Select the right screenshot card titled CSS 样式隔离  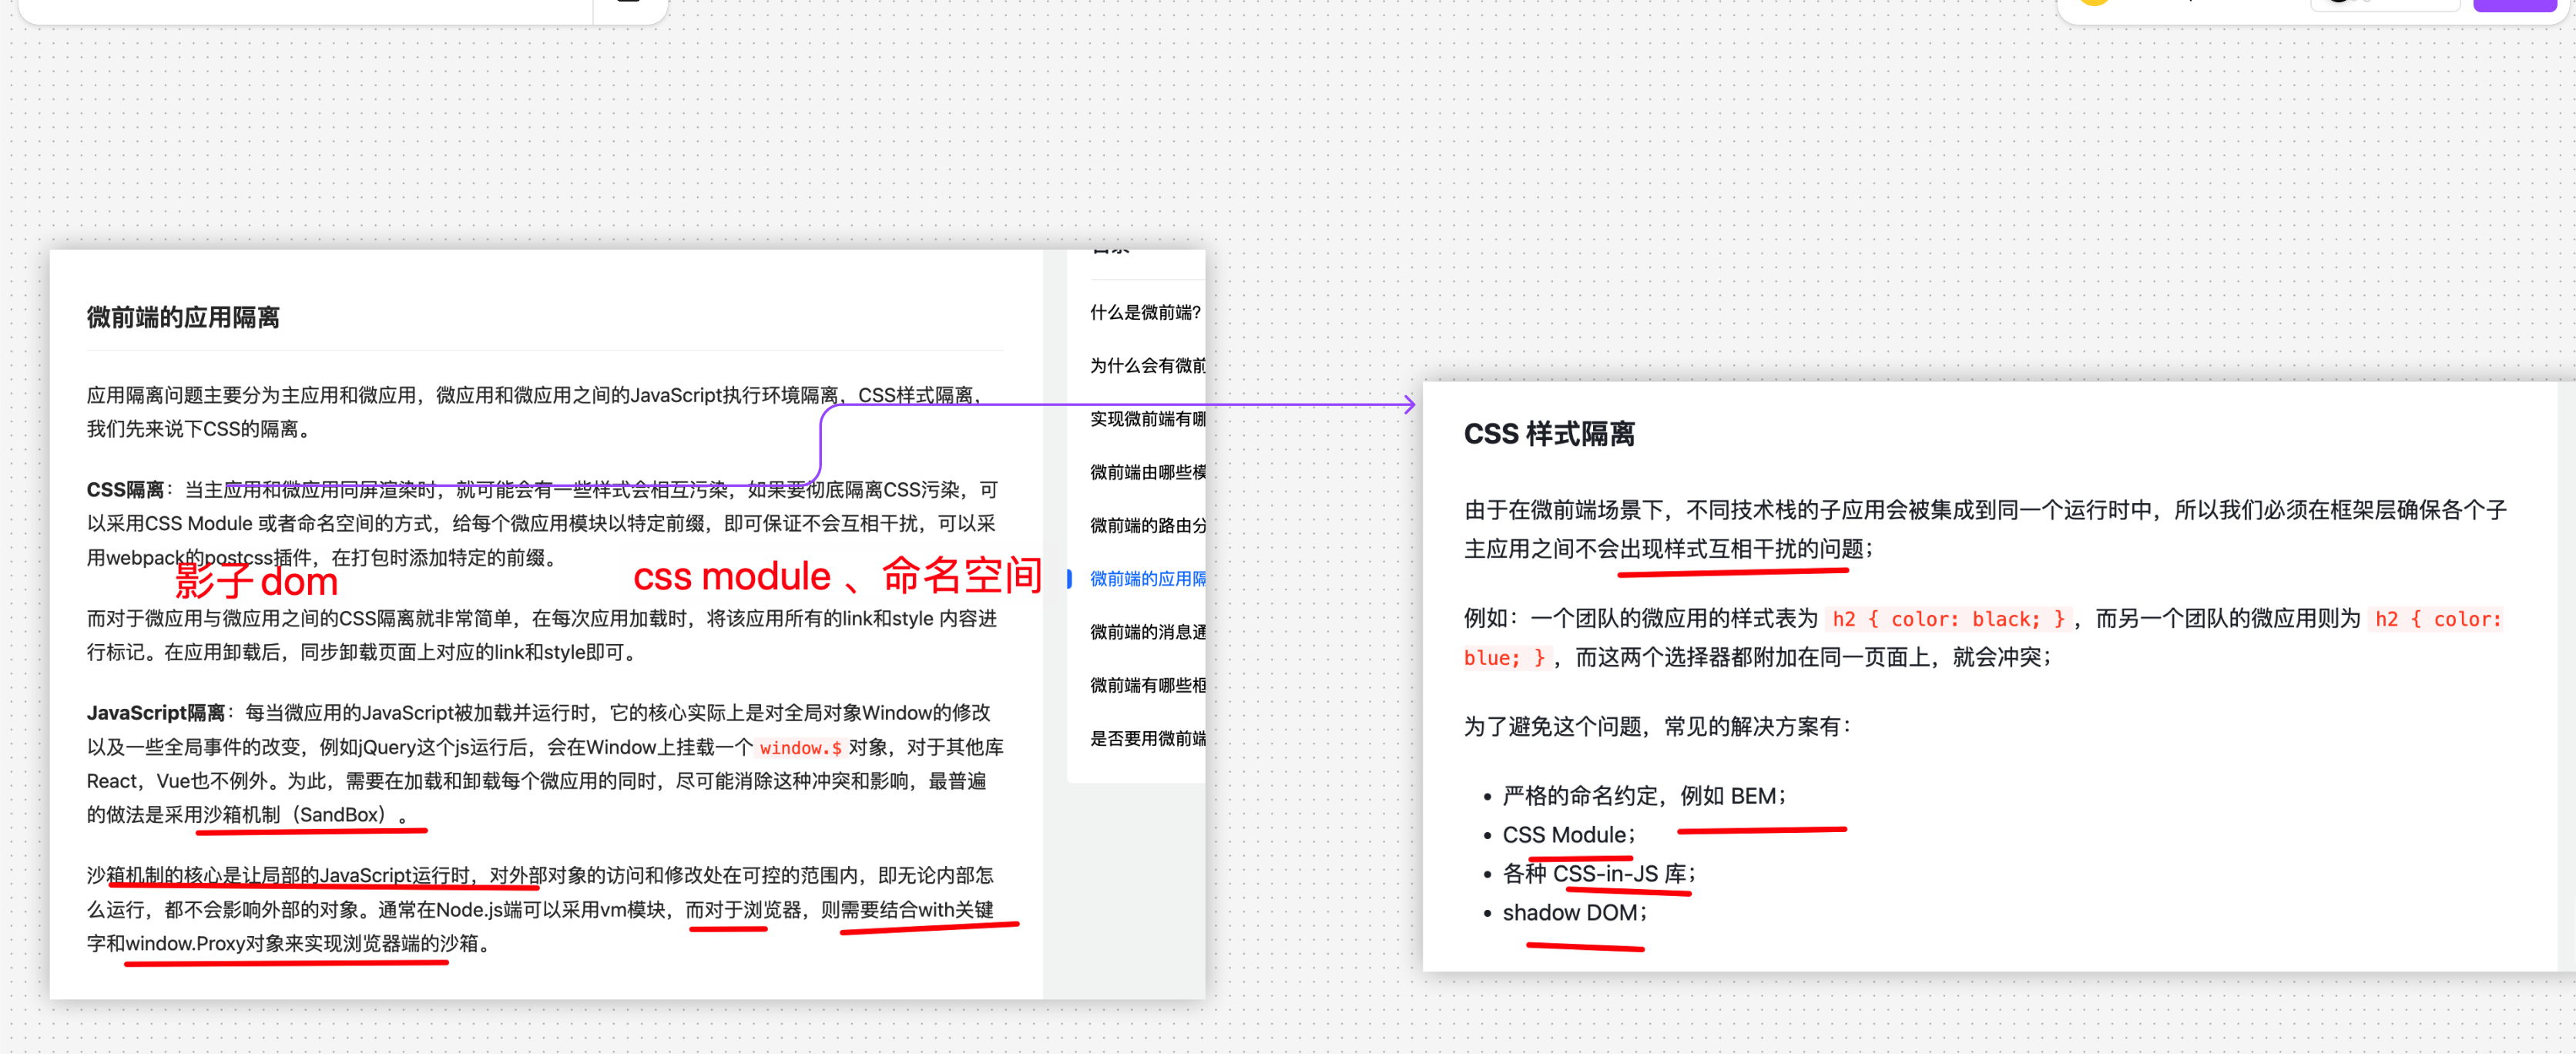point(1998,676)
